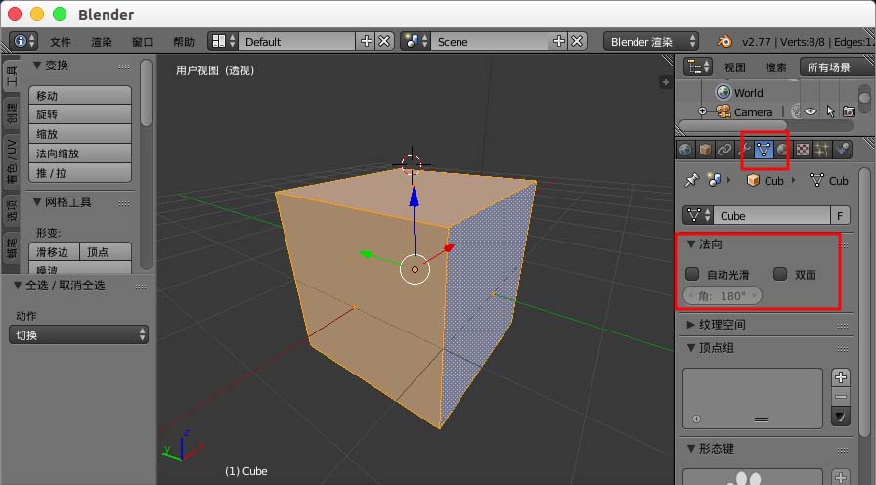This screenshot has height=485, width=876.
Task: Open the 帮助 menu
Action: (x=183, y=42)
